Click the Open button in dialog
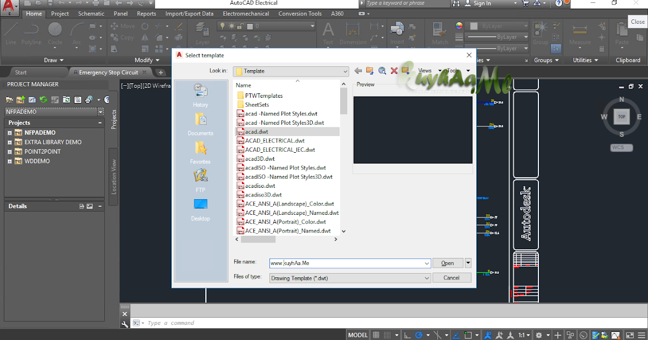 448,263
